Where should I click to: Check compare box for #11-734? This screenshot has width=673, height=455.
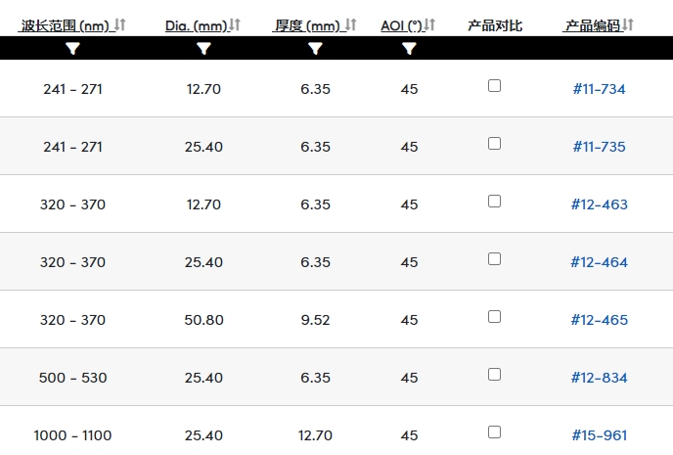click(x=494, y=86)
